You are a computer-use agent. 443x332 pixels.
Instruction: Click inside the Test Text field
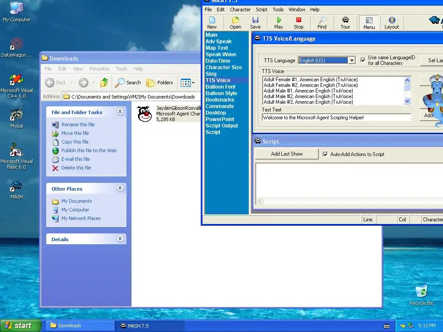(x=336, y=118)
